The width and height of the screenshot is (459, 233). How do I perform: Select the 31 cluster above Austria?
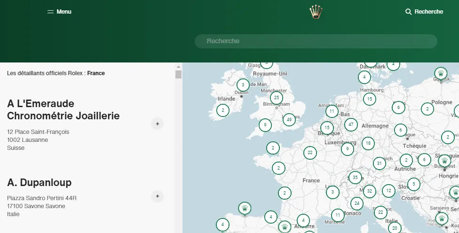click(379, 163)
